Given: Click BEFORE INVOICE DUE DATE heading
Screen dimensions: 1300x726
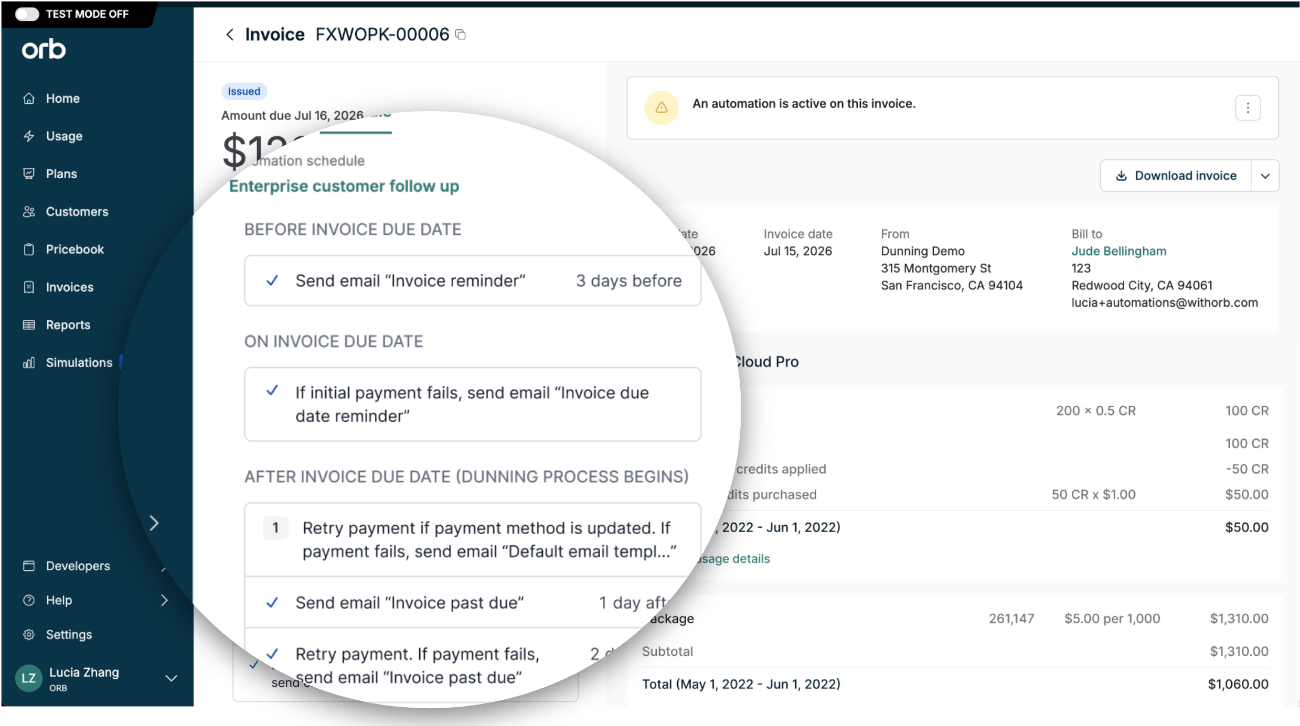Looking at the screenshot, I should click(x=353, y=230).
